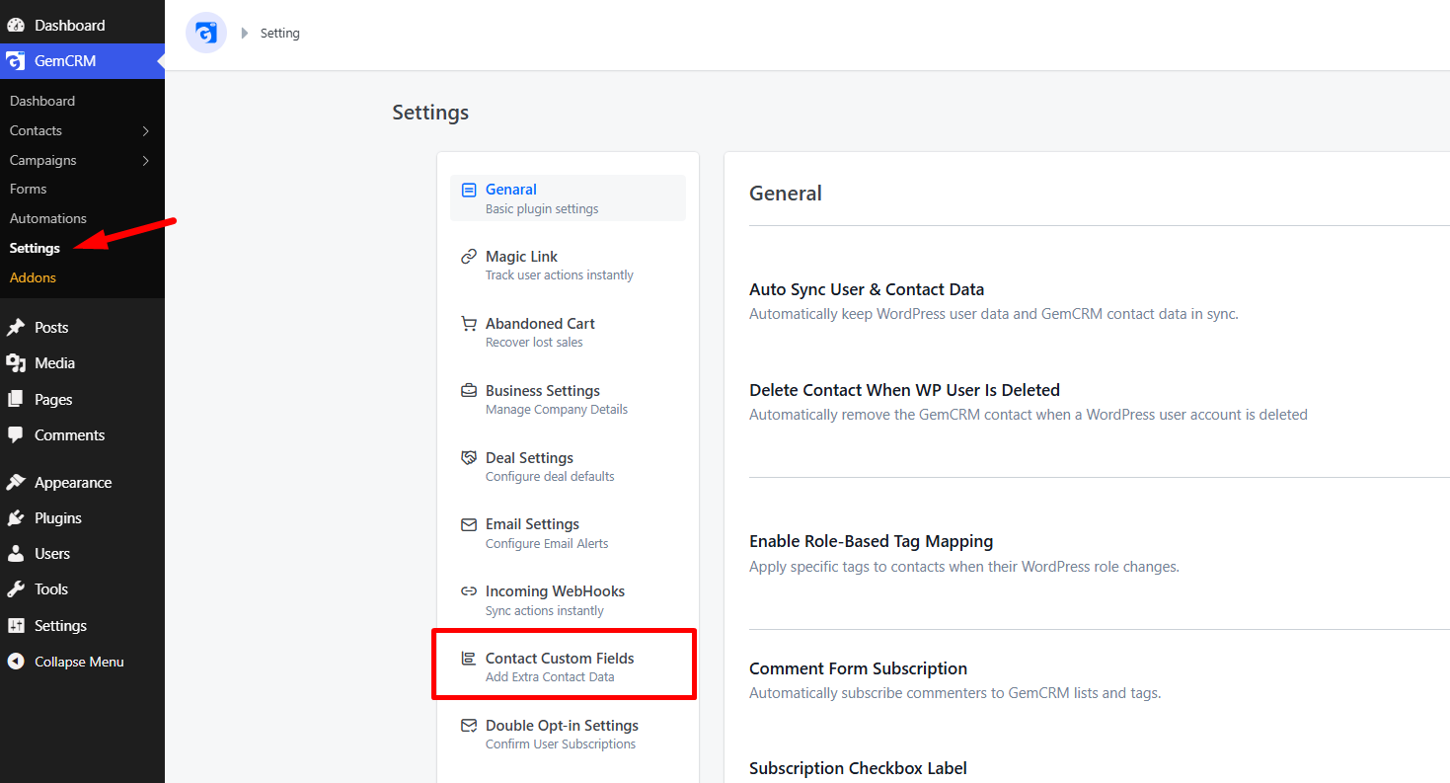Open the Magic Link settings tab
1450x783 pixels.
(x=568, y=265)
